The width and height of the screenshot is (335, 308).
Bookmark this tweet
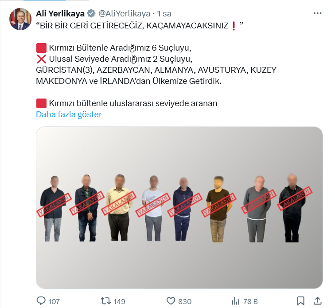[x=300, y=301]
